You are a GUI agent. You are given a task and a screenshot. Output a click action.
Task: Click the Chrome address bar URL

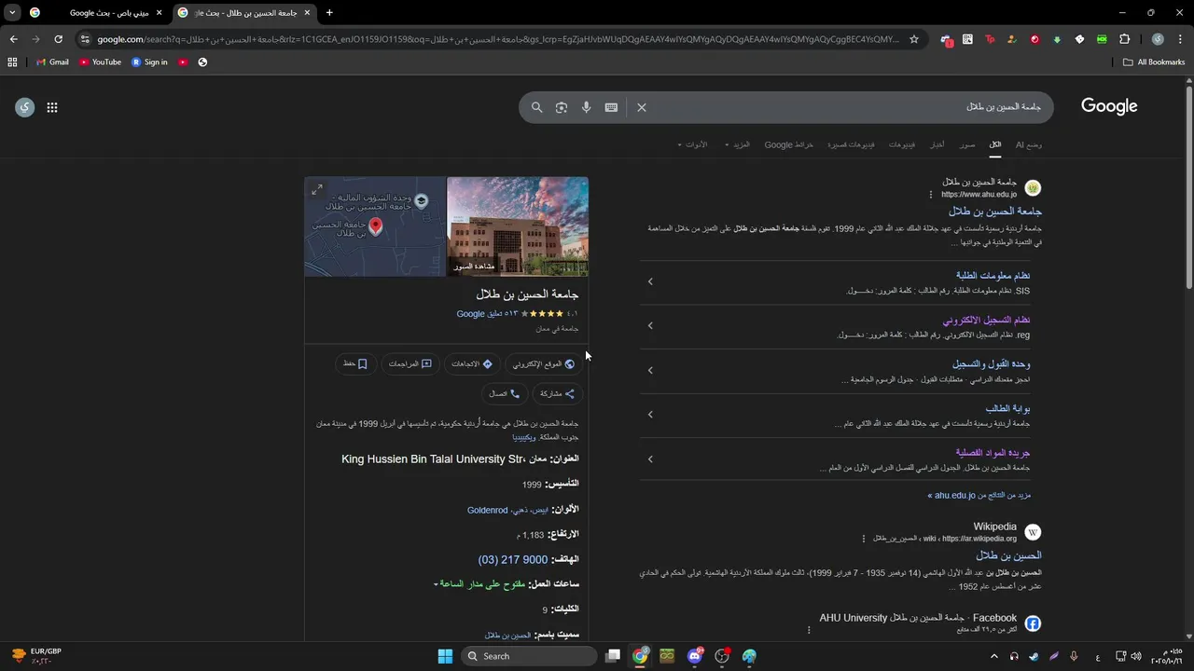[x=498, y=39]
